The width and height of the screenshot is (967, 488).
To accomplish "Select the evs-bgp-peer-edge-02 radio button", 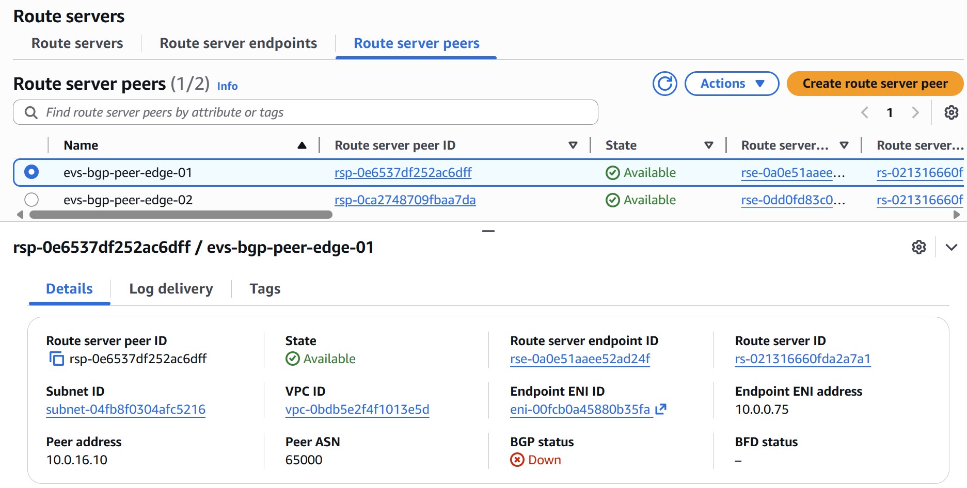I will 31,200.
